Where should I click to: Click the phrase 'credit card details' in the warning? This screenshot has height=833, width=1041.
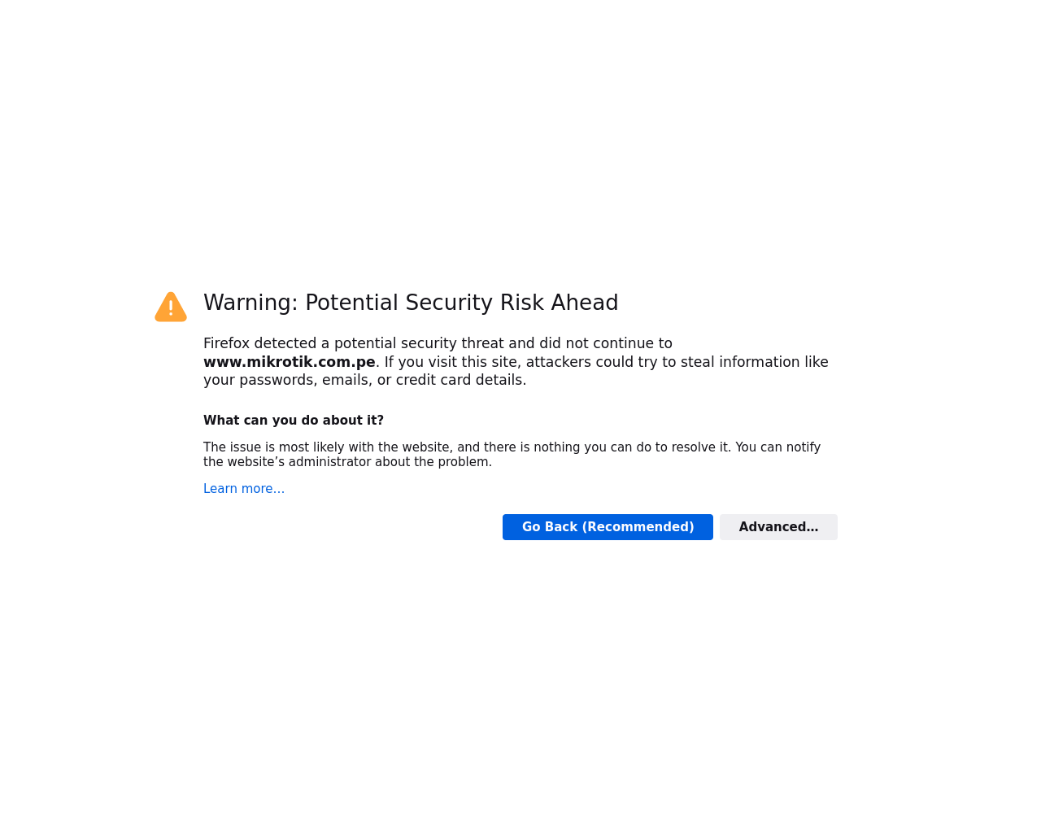[x=460, y=380]
